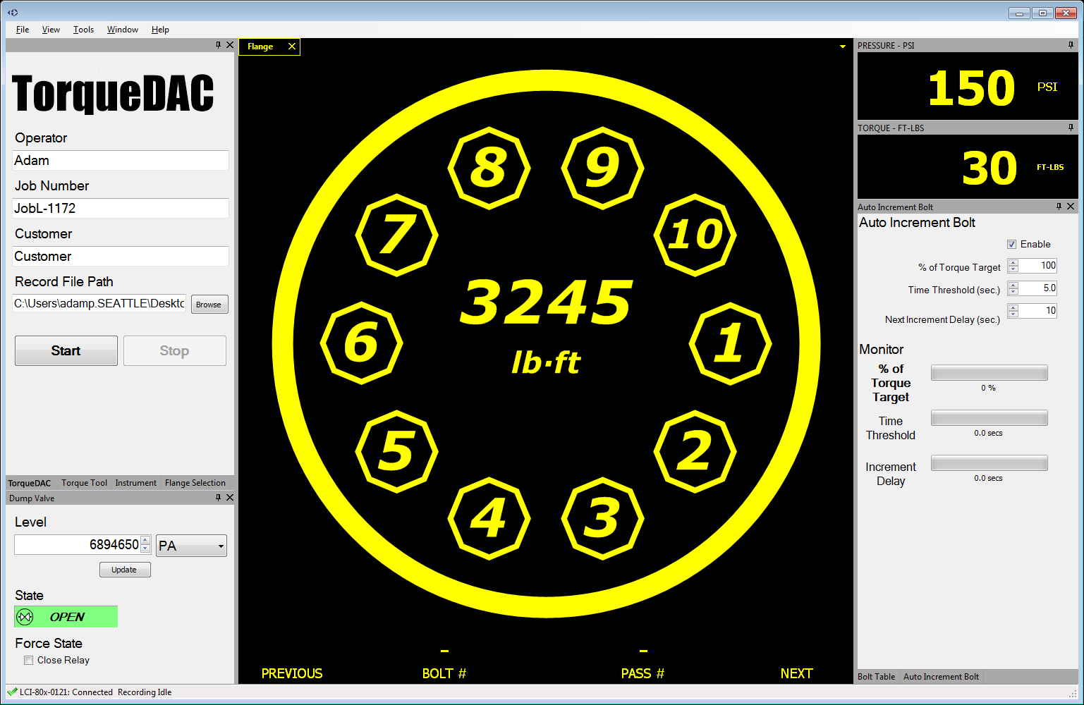Click the dump valve open state icon

click(x=25, y=617)
